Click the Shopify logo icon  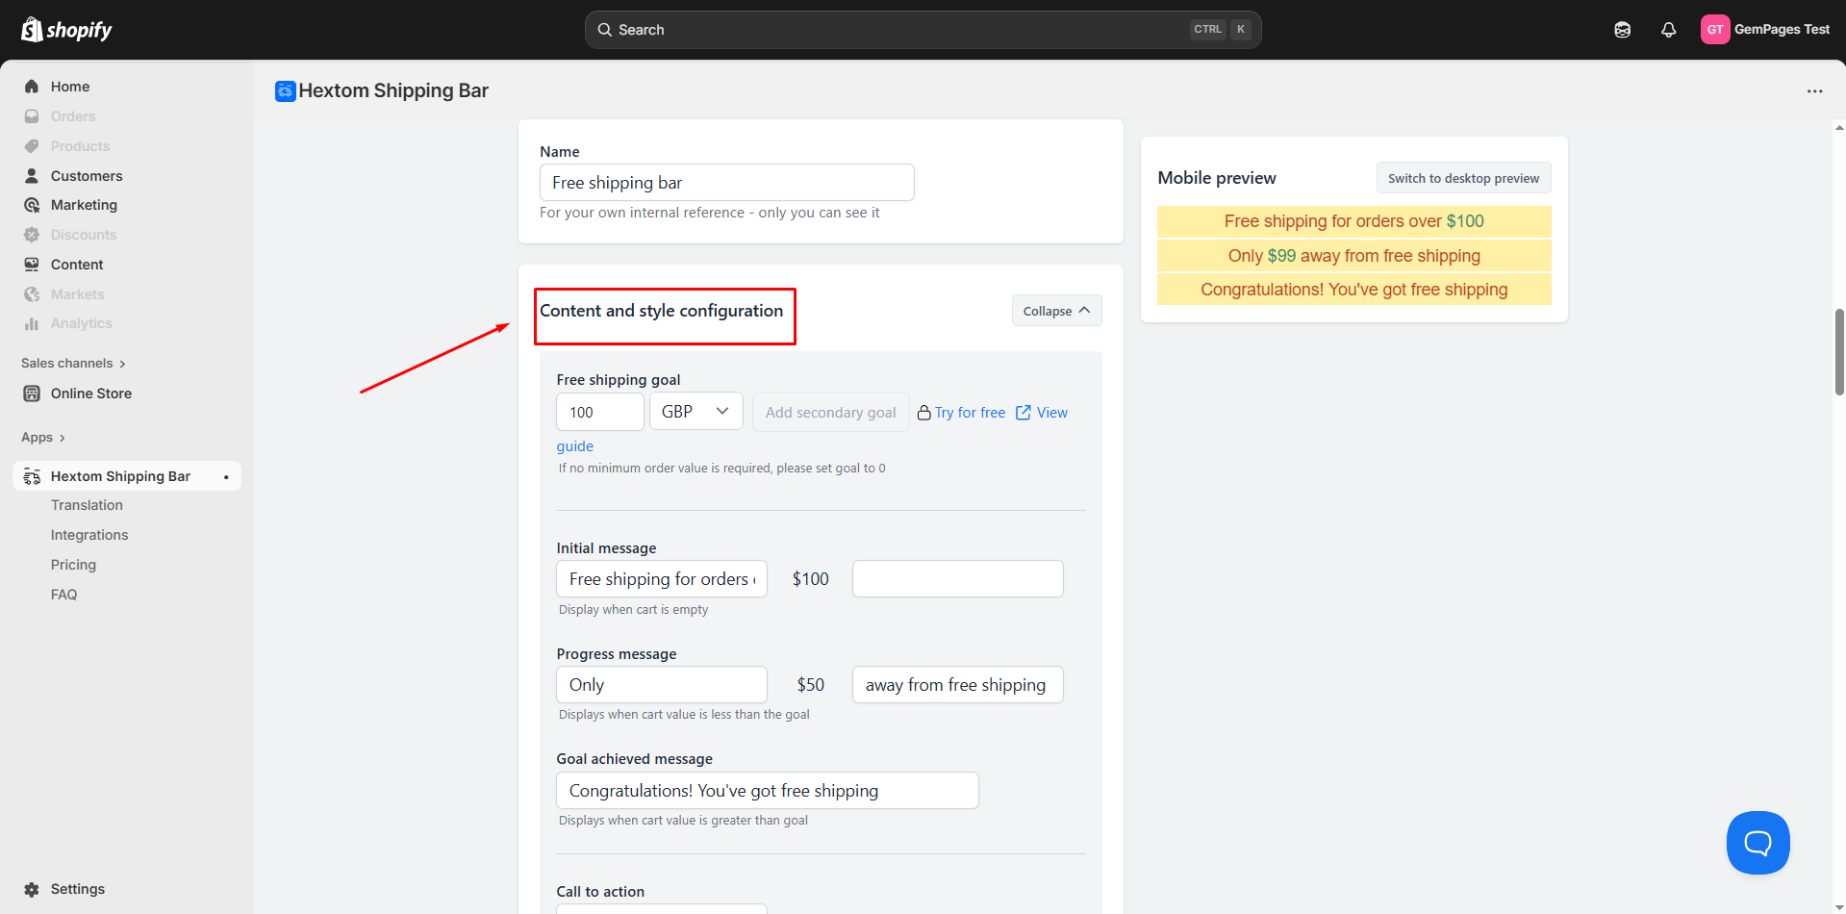click(x=32, y=30)
